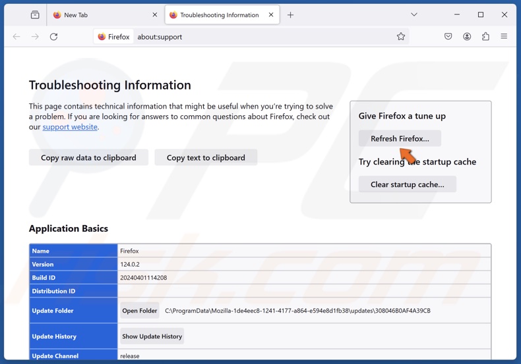Click Open Folder in Update Folder row
Image resolution: width=521 pixels, height=364 pixels.
click(x=140, y=311)
